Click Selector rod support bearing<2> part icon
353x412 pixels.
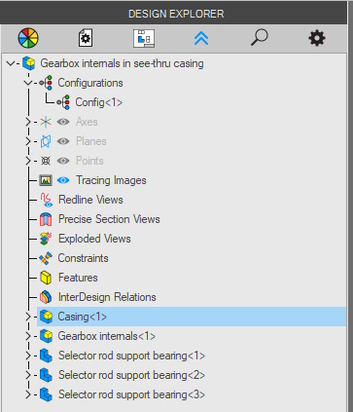pyautogui.click(x=46, y=375)
